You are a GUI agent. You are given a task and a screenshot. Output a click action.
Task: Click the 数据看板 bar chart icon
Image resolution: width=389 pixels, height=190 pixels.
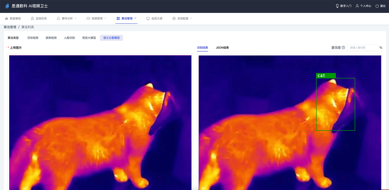6,18
